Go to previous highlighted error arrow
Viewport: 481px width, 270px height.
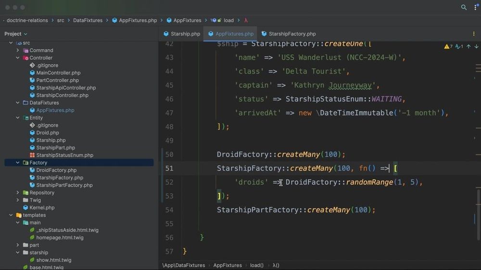468,47
